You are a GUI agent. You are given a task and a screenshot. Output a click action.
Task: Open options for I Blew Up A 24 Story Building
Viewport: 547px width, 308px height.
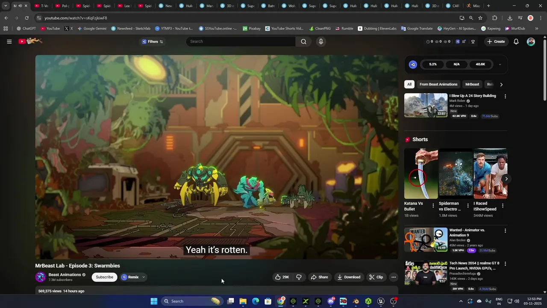[x=505, y=96]
